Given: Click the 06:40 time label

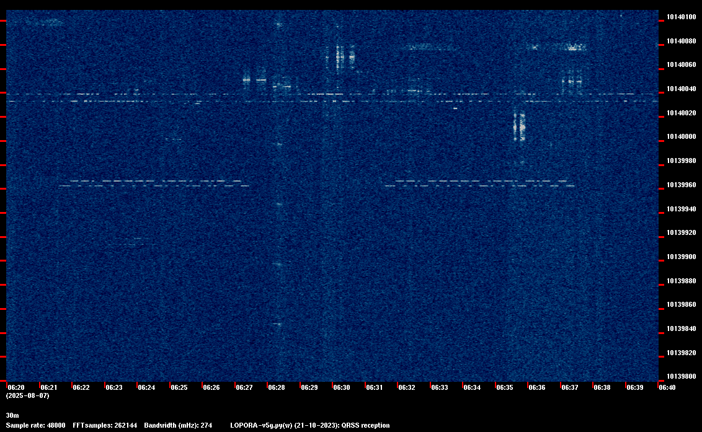Looking at the screenshot, I should coord(667,387).
